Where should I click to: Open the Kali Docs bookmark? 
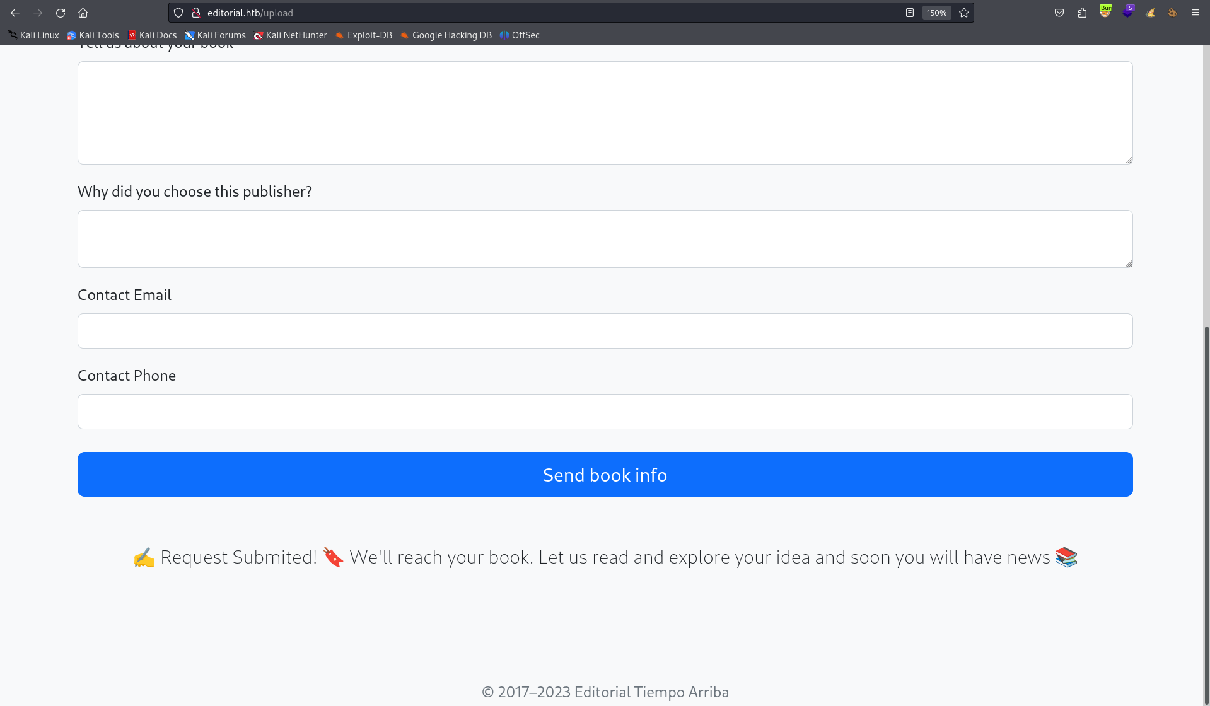[152, 35]
